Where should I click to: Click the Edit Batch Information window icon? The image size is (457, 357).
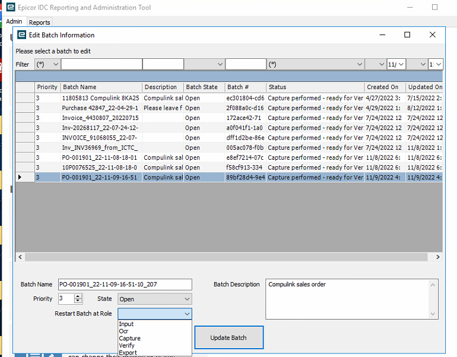(21, 34)
